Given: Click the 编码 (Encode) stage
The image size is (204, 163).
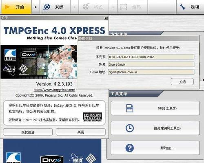Looking at the screenshot, I should [133, 7].
